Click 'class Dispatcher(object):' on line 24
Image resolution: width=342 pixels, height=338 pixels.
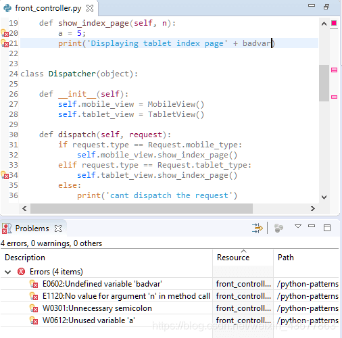point(79,74)
